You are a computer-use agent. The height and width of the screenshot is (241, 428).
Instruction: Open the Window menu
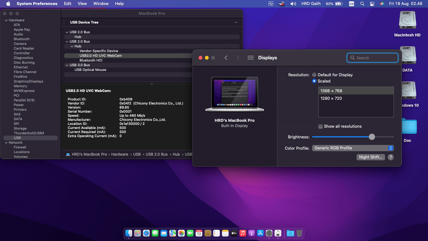101,4
